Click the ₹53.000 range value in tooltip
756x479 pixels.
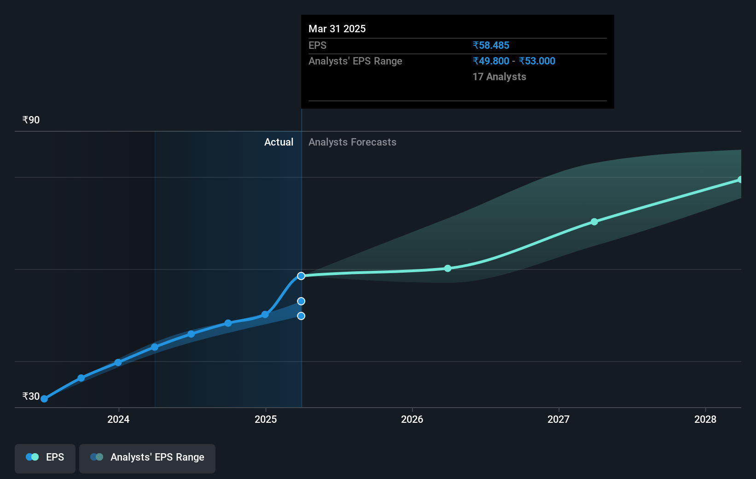537,61
